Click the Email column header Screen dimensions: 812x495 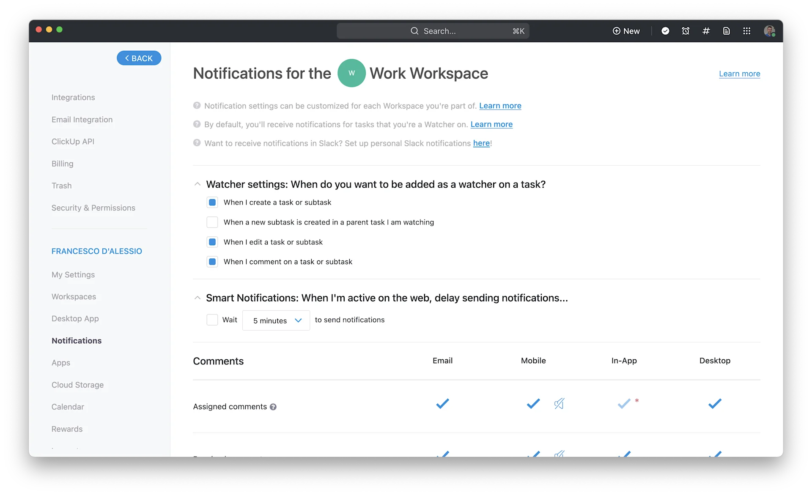(x=442, y=361)
